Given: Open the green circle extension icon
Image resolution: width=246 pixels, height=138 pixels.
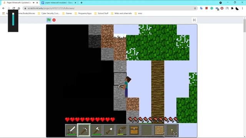Looking at the screenshot, I should click(x=212, y=8).
